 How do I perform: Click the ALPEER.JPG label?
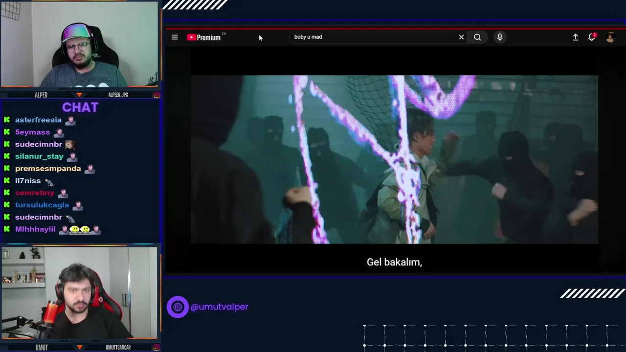click(x=118, y=95)
